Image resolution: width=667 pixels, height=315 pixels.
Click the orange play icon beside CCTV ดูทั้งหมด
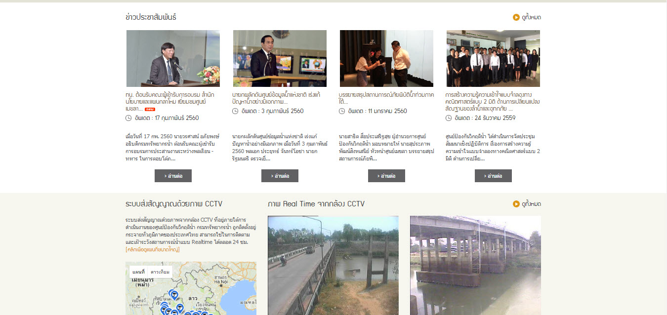pos(516,204)
